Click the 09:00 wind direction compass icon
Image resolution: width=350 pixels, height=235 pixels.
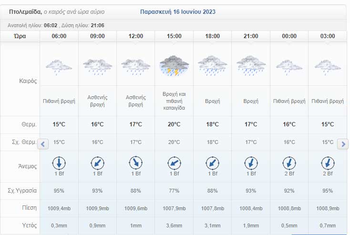[x=97, y=163]
